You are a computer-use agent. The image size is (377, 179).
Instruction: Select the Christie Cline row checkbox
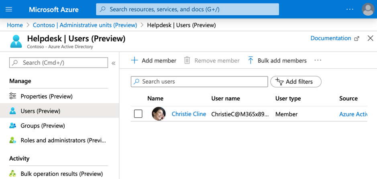(138, 114)
